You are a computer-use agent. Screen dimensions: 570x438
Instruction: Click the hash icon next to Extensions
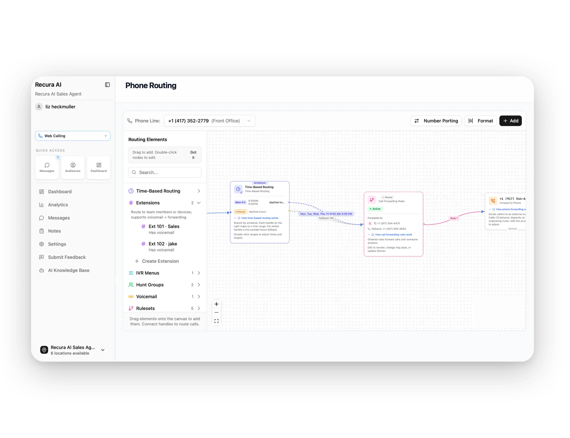click(x=131, y=203)
